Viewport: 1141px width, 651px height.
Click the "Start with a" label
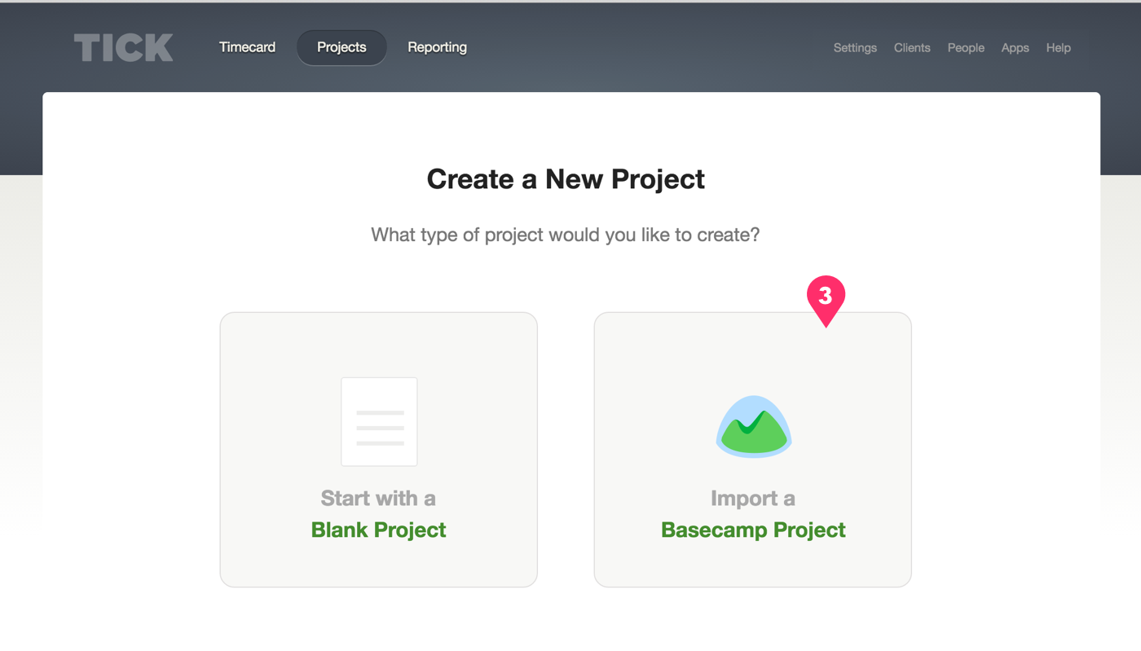click(x=378, y=498)
